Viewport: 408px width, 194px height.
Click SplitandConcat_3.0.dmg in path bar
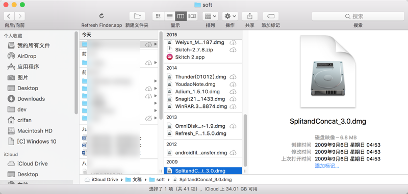point(202,179)
